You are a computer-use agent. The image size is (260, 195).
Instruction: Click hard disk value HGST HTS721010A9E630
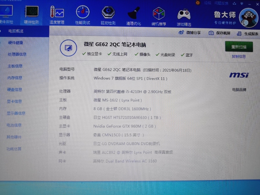pyautogui.click(x=127, y=117)
